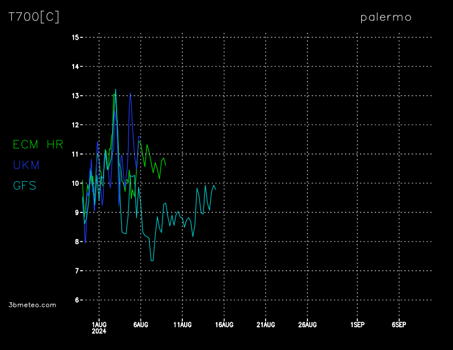The image size is (453, 350).
Task: Click the 21AUG axis label
Action: (266, 325)
